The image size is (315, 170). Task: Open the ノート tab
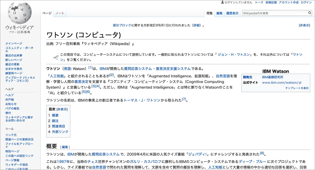click(x=60, y=13)
